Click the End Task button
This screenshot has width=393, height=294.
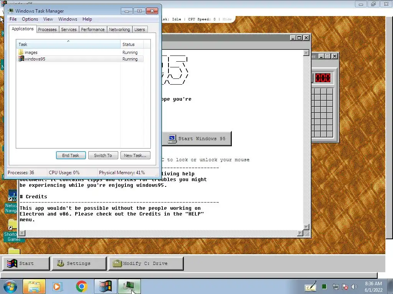[71, 155]
